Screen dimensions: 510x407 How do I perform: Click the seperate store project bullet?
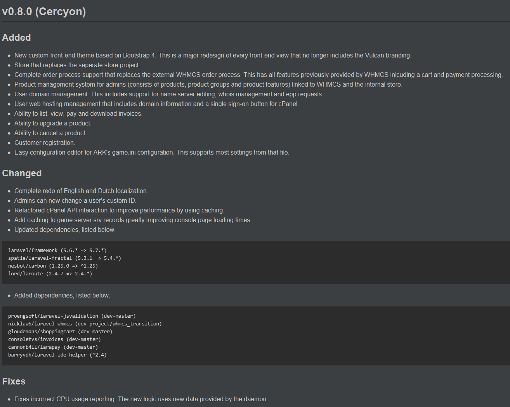(77, 65)
